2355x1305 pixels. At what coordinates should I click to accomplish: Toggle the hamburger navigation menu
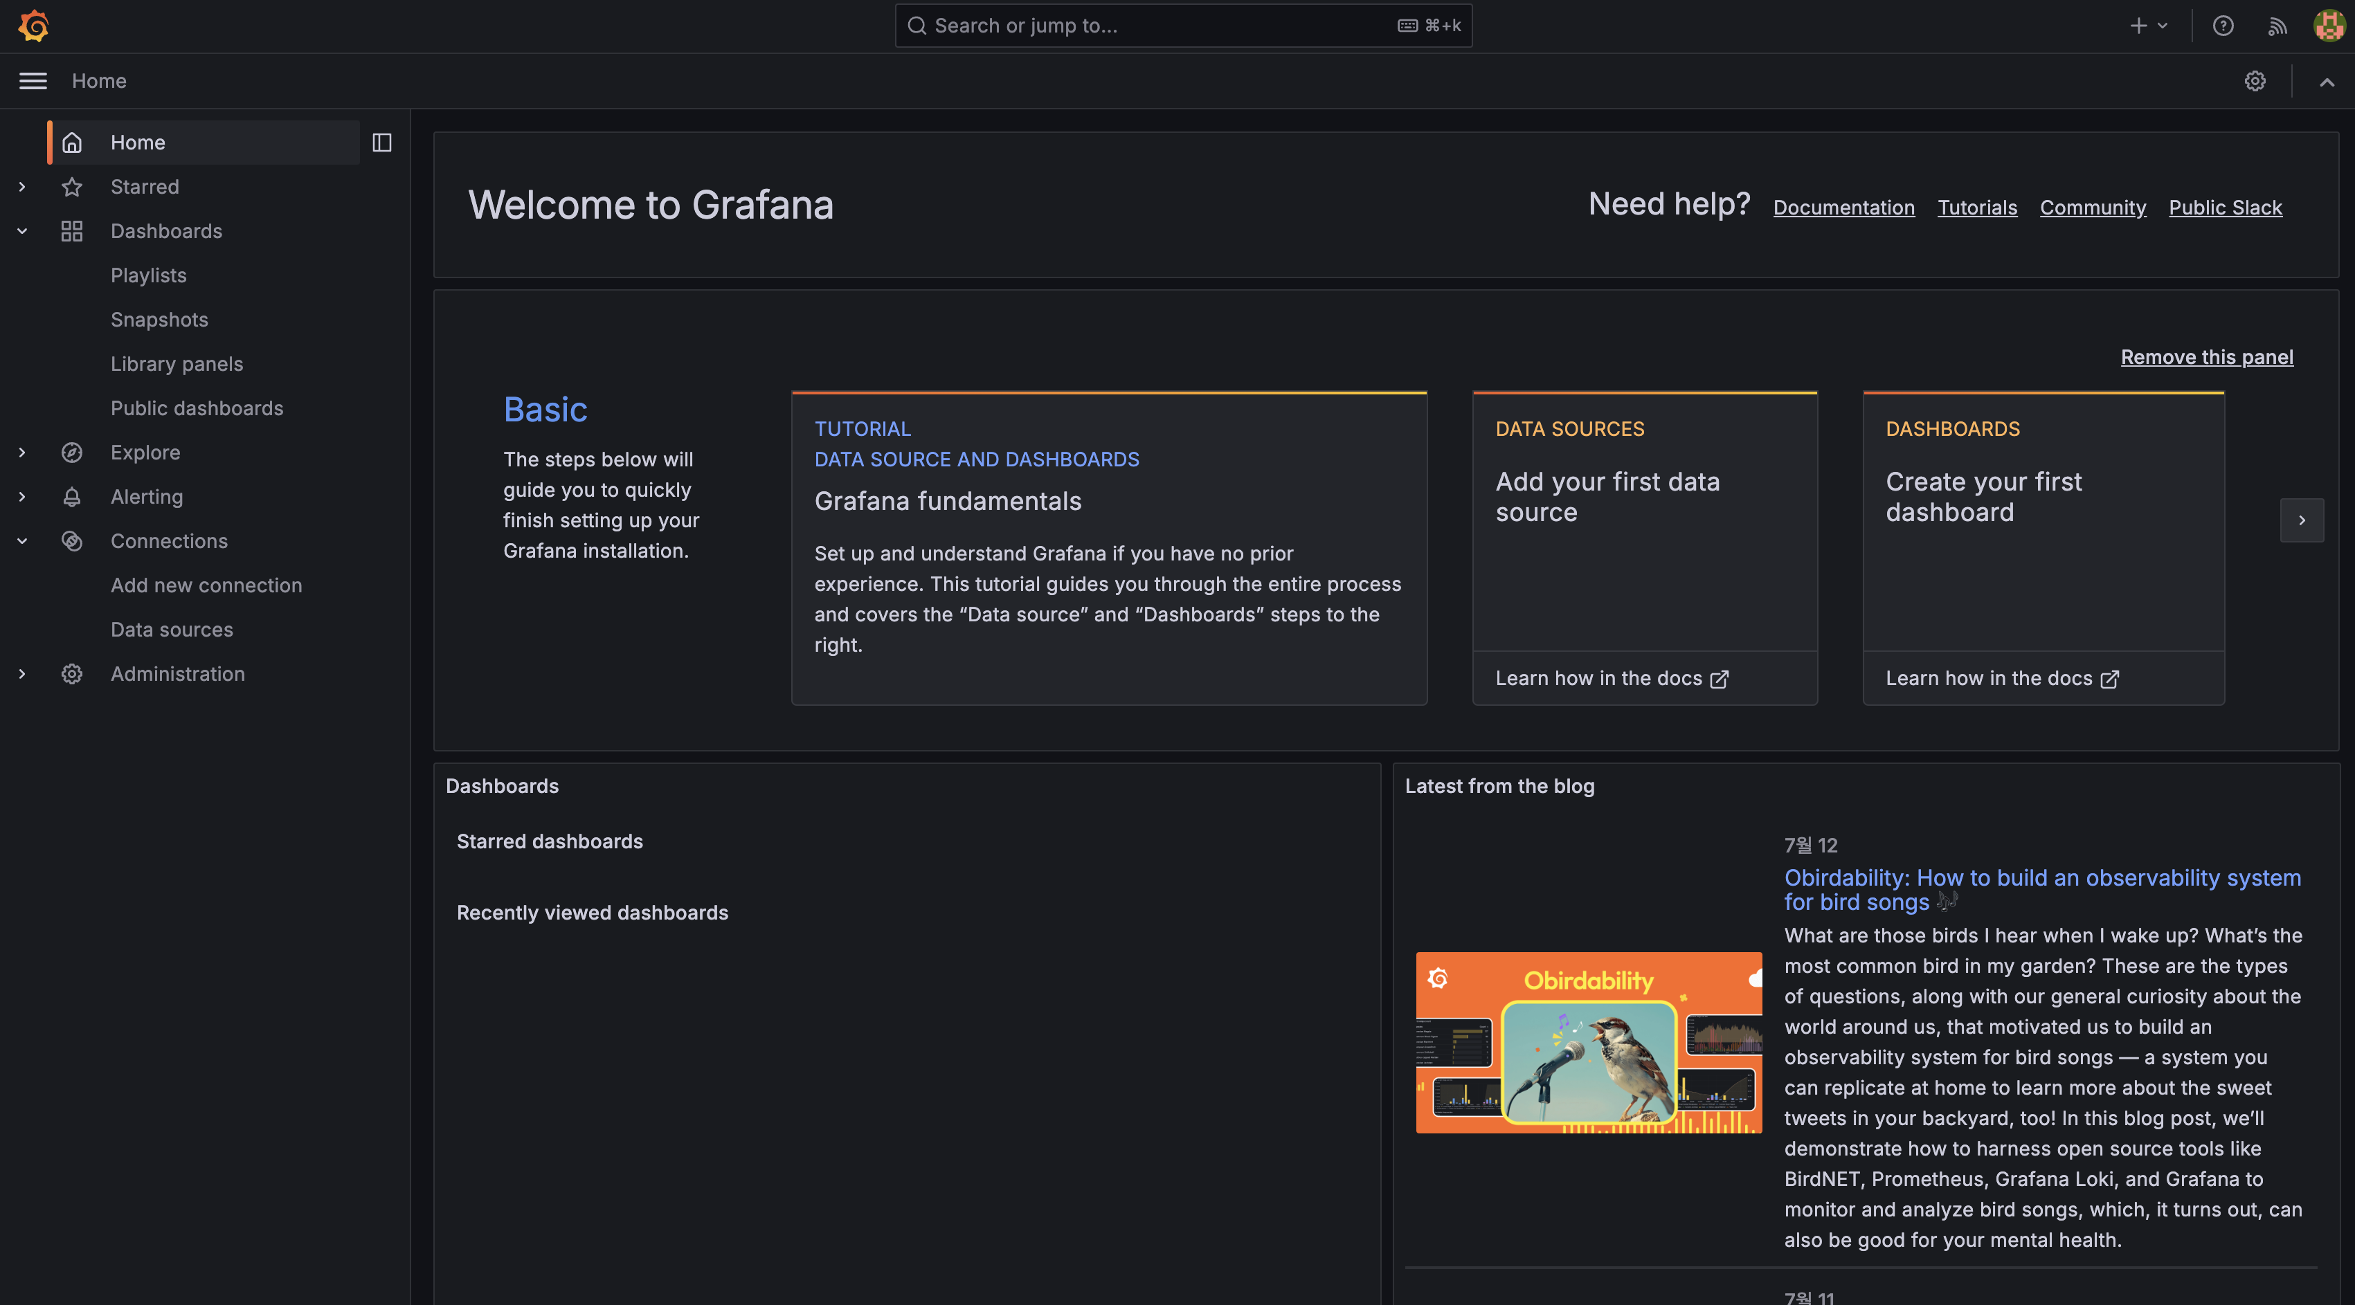click(x=33, y=82)
